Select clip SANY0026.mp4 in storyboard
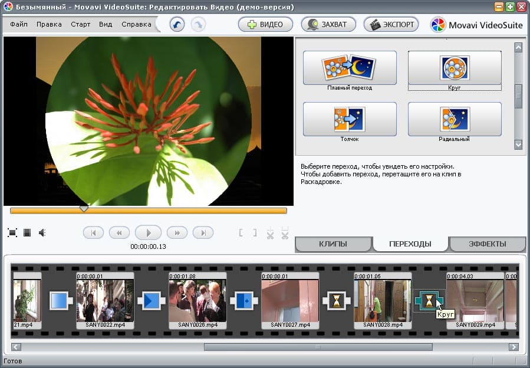 (197, 301)
